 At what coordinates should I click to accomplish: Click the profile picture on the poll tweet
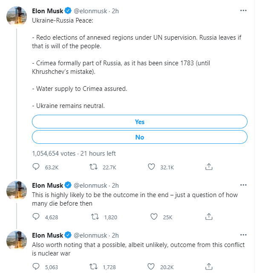(17, 17)
